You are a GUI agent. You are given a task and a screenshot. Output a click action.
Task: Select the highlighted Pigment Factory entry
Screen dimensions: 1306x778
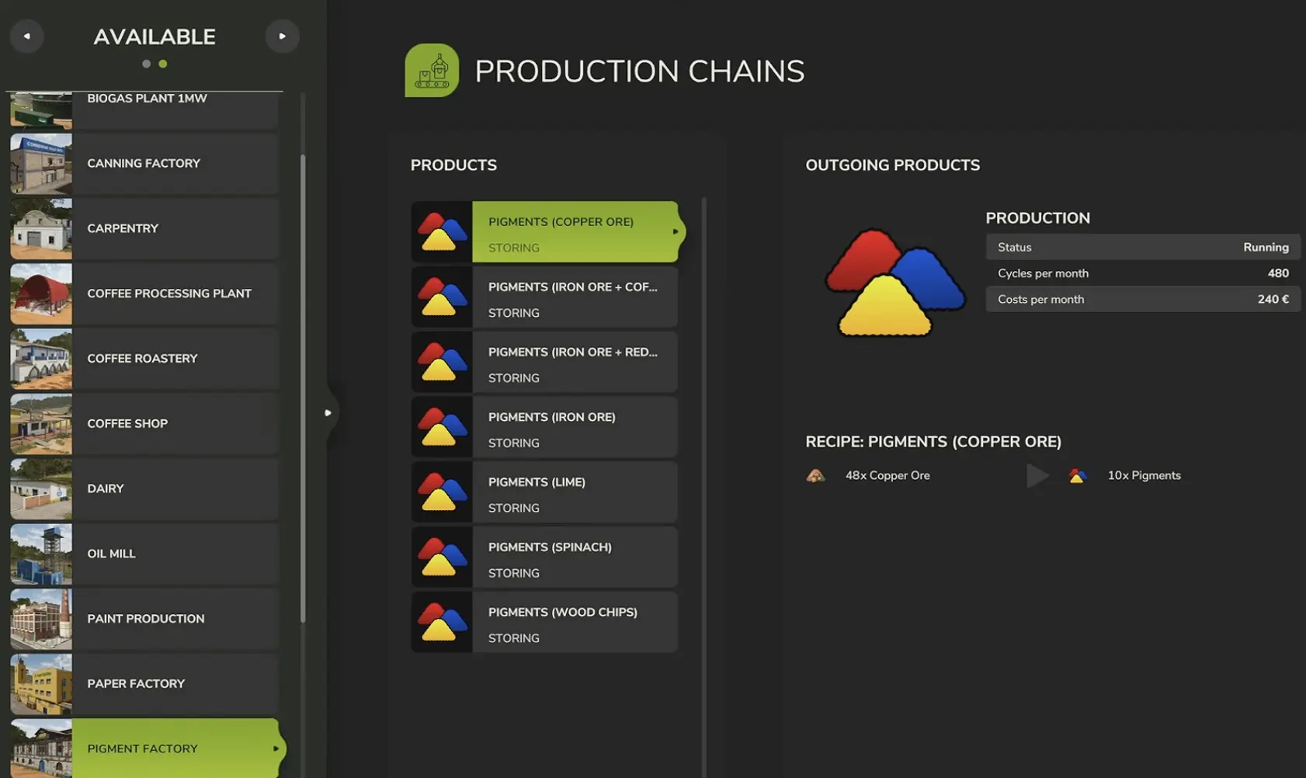click(x=148, y=748)
